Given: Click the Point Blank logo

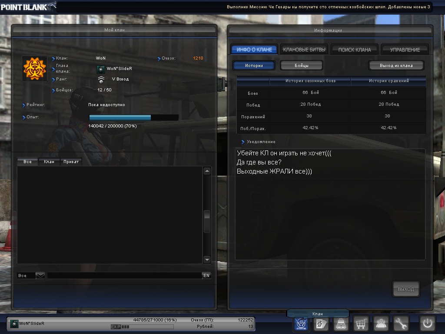Looking at the screenshot, I should point(28,7).
